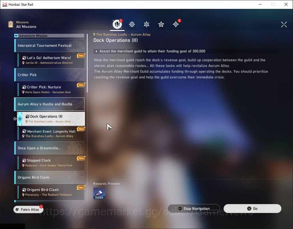Screen dimensions: 293x229
Task: Expand the Origami Bird Clash group header
Action: 49,177
